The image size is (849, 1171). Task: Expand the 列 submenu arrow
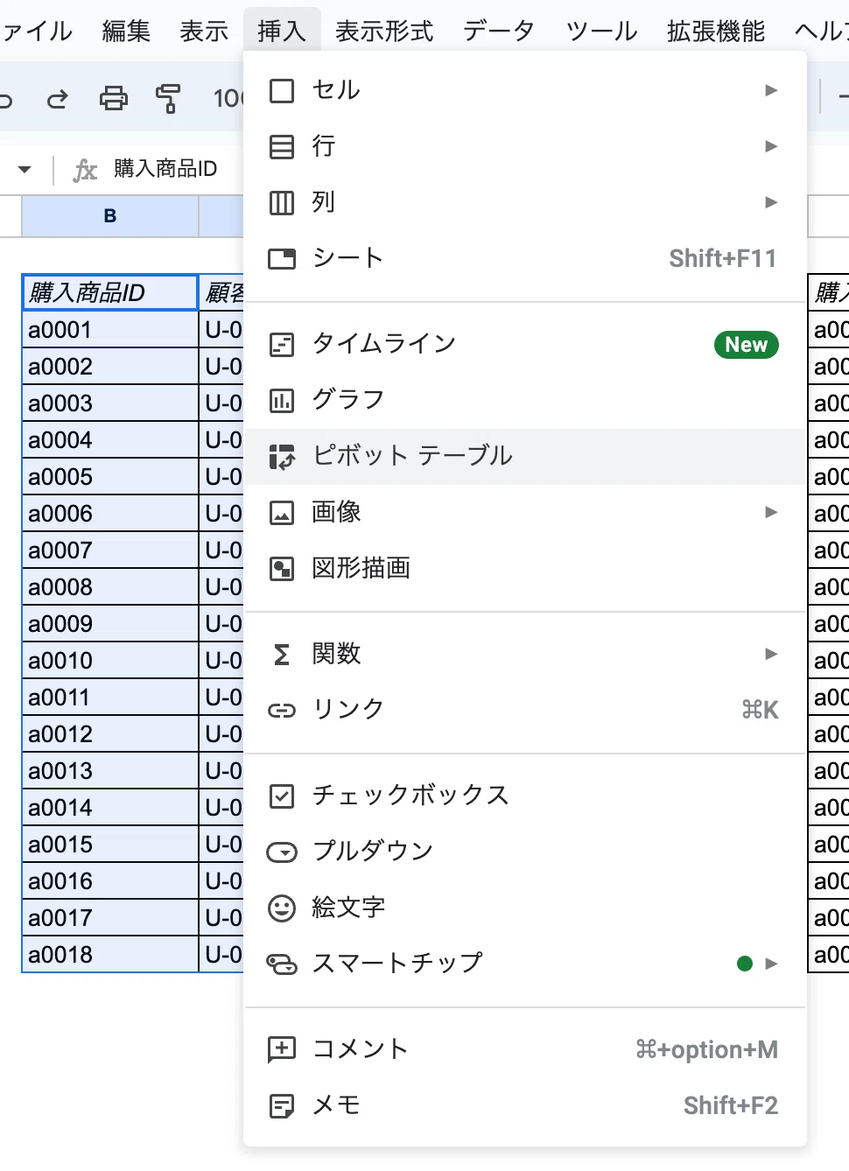pos(771,202)
